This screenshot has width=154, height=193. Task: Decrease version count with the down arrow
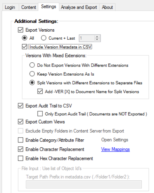(x=97, y=39)
